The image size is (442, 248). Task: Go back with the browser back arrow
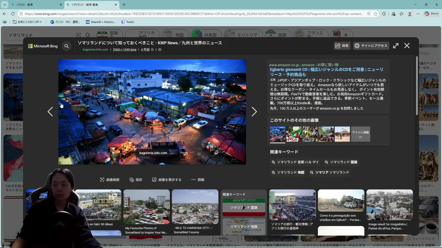(4, 14)
